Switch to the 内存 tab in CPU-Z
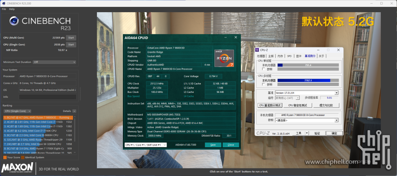Viewport: 397px width, 176px height. pos(280,56)
